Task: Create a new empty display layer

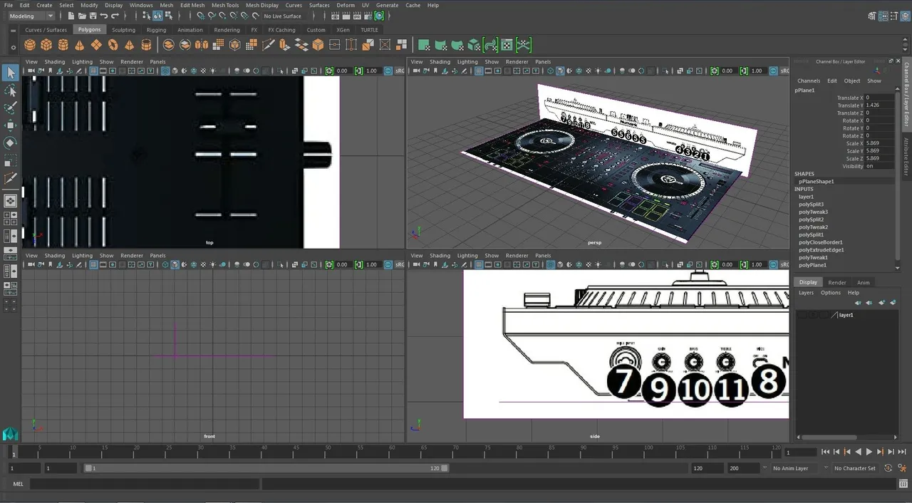Action: point(882,303)
